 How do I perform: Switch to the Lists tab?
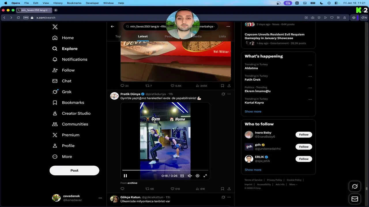tap(222, 36)
